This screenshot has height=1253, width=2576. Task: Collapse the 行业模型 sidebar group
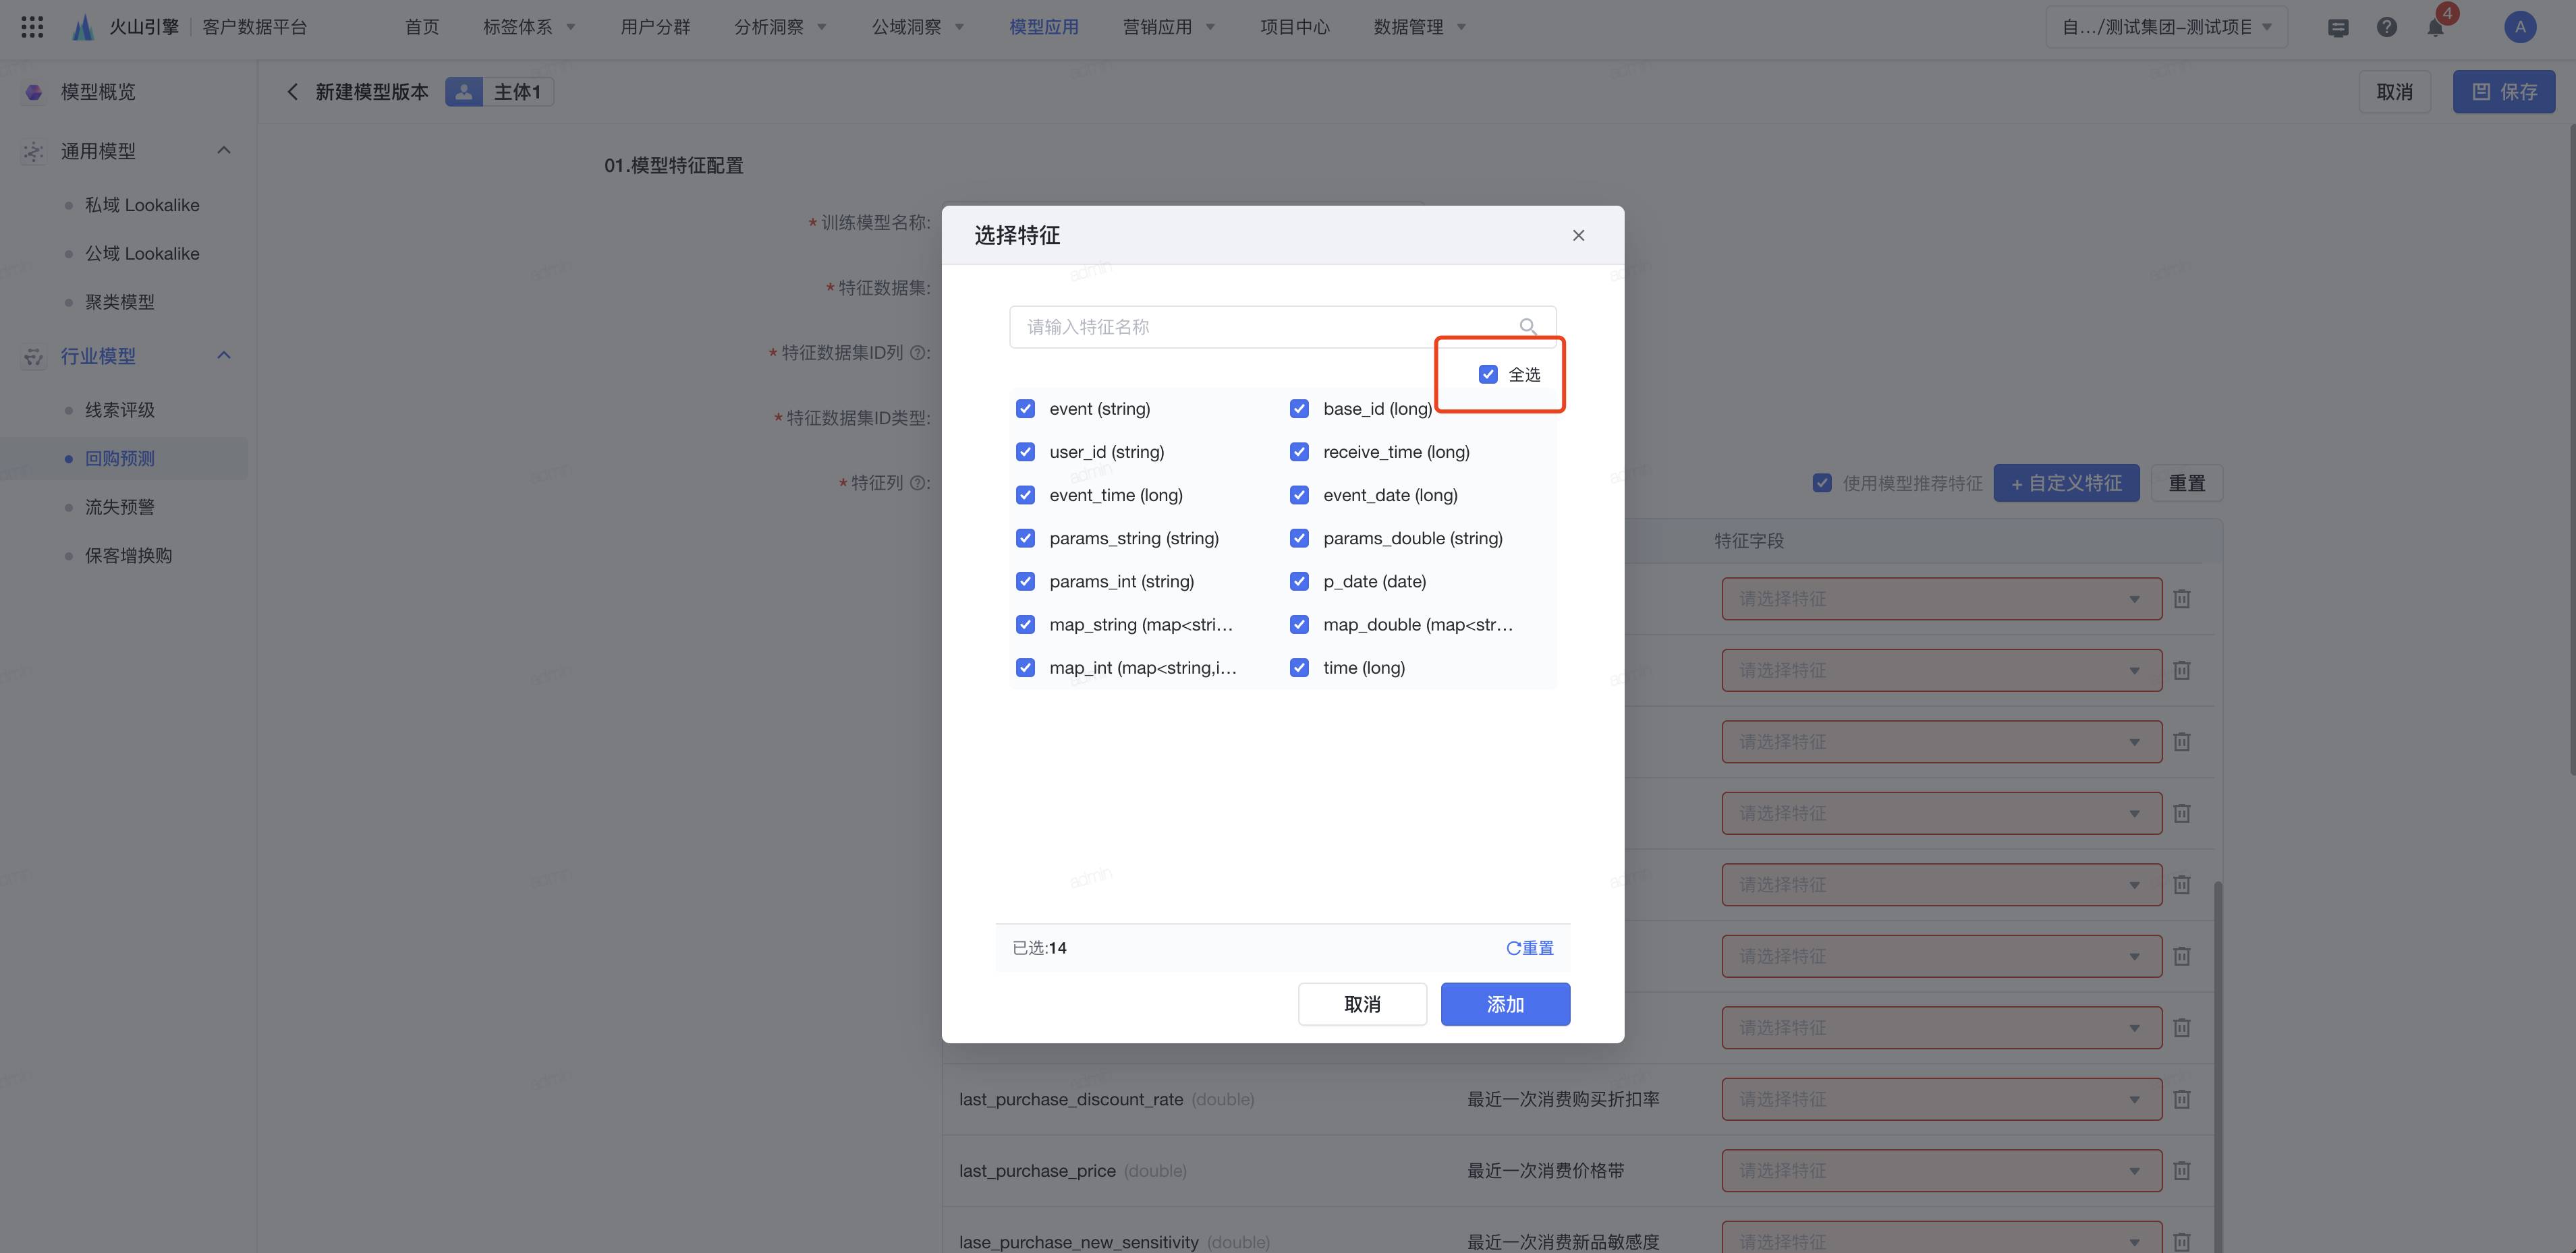pyautogui.click(x=224, y=355)
